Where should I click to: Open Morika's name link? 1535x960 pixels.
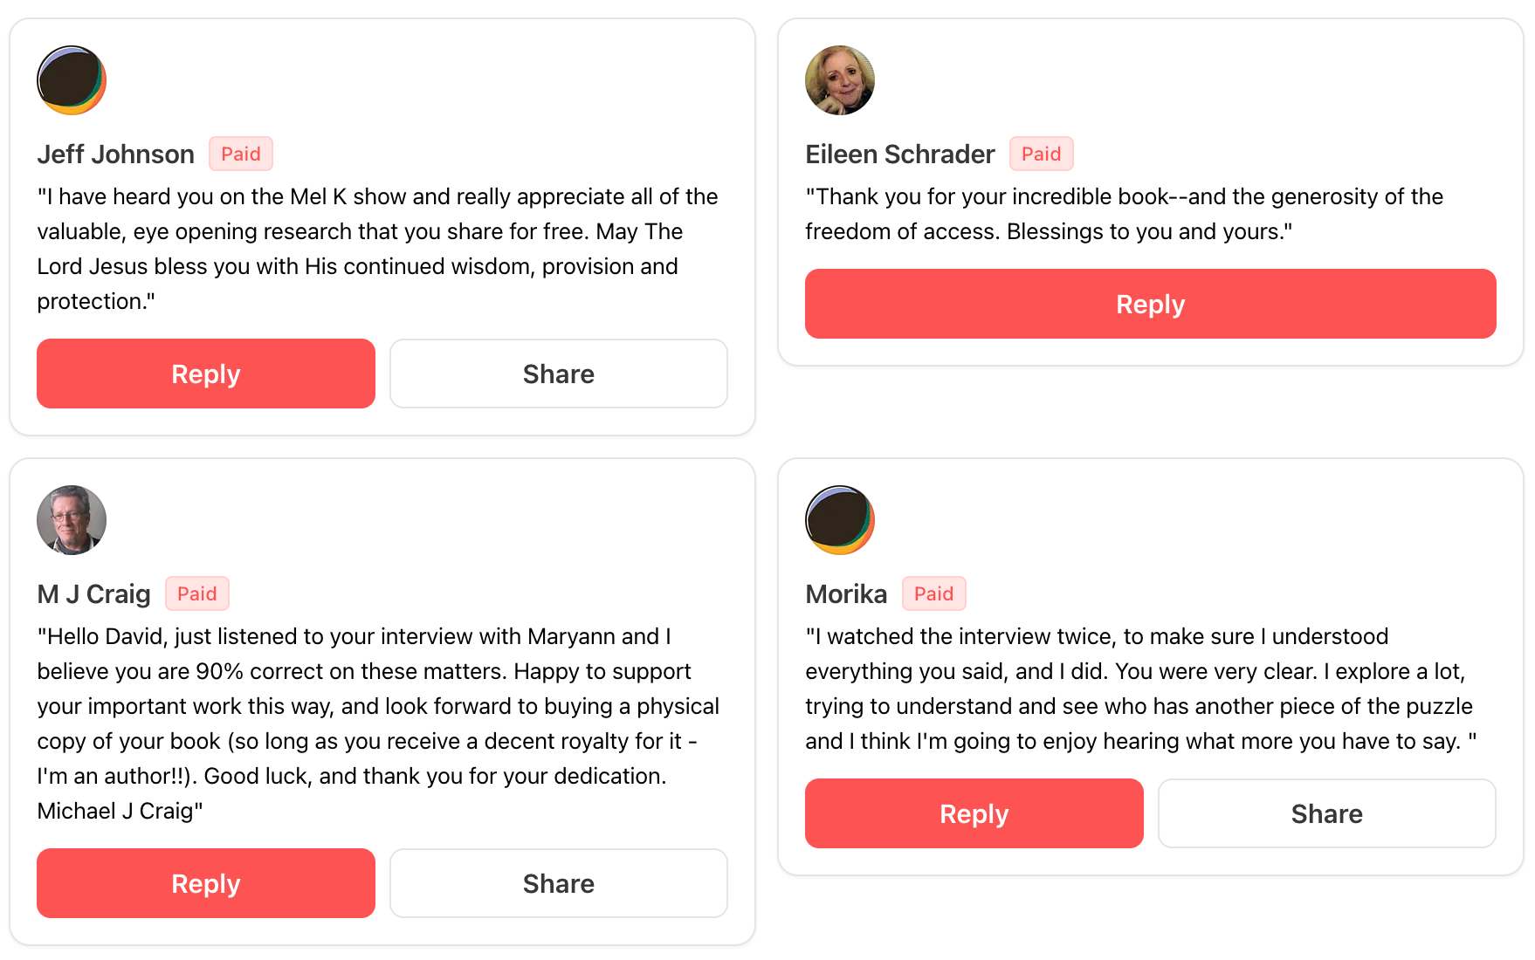(x=846, y=594)
